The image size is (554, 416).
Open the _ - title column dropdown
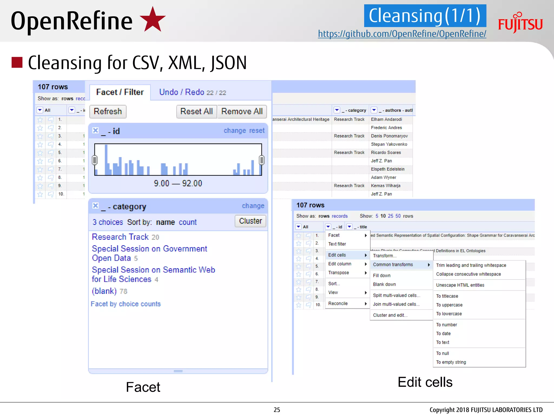tap(349, 227)
